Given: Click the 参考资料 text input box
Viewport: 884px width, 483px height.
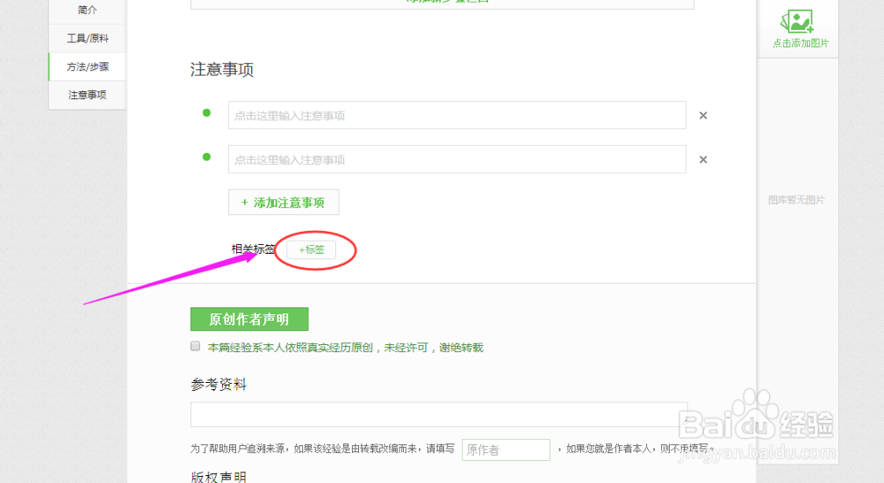Looking at the screenshot, I should [439, 414].
